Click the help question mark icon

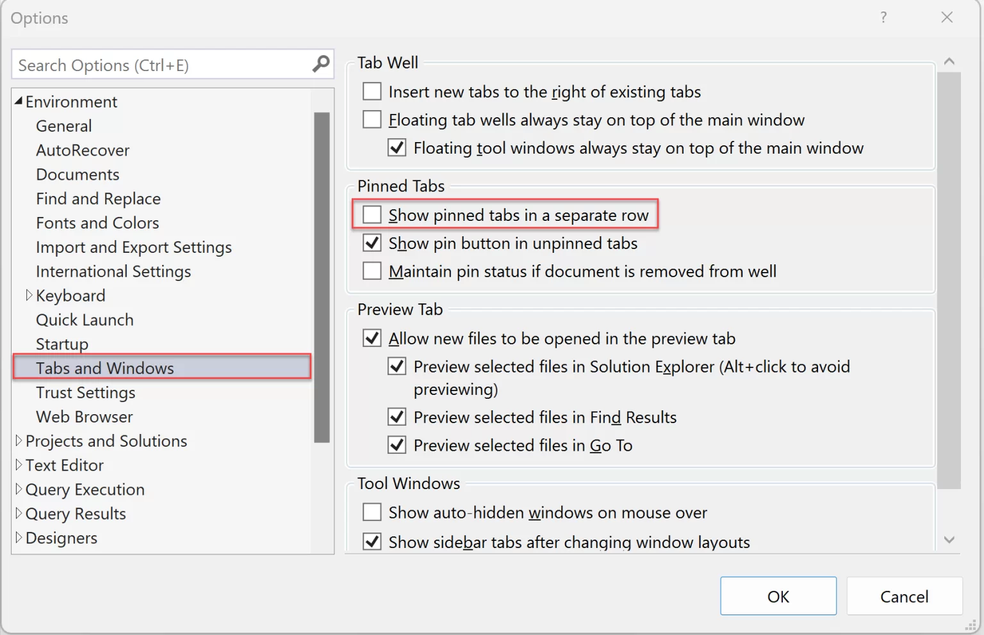coord(883,18)
